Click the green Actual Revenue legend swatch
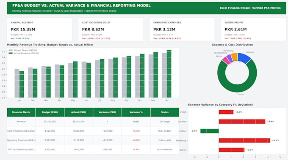 point(11,53)
